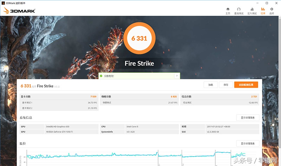Click the Intel(R) HD Graphics 630 cell
Screen dimensions: 281x166
71,126
